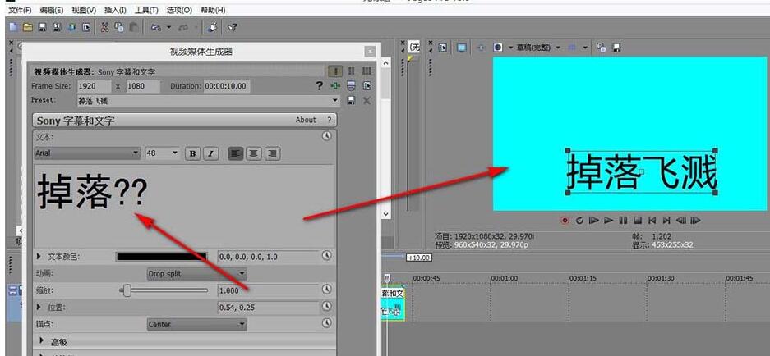Click Play in the preview transport
This screenshot has width=770, height=356.
coord(608,221)
